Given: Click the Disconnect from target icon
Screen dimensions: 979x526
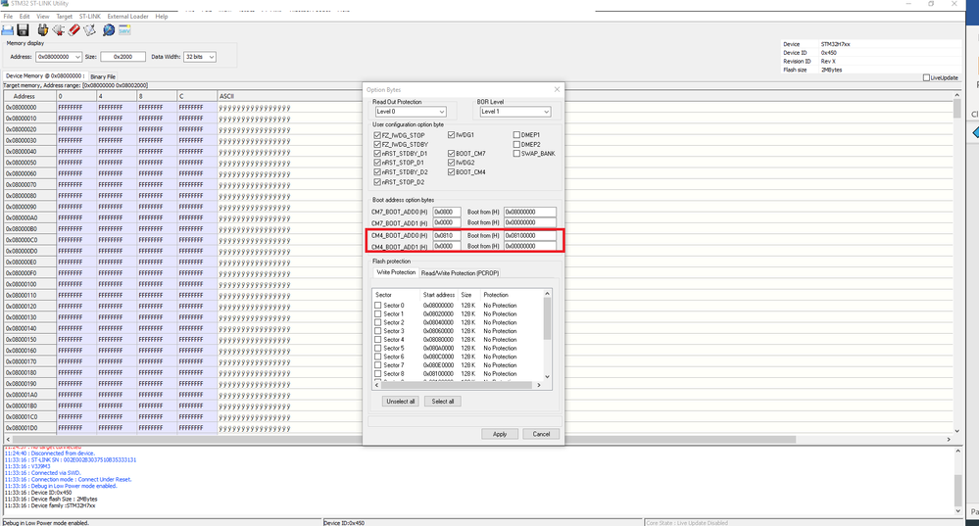Looking at the screenshot, I should (59, 30).
